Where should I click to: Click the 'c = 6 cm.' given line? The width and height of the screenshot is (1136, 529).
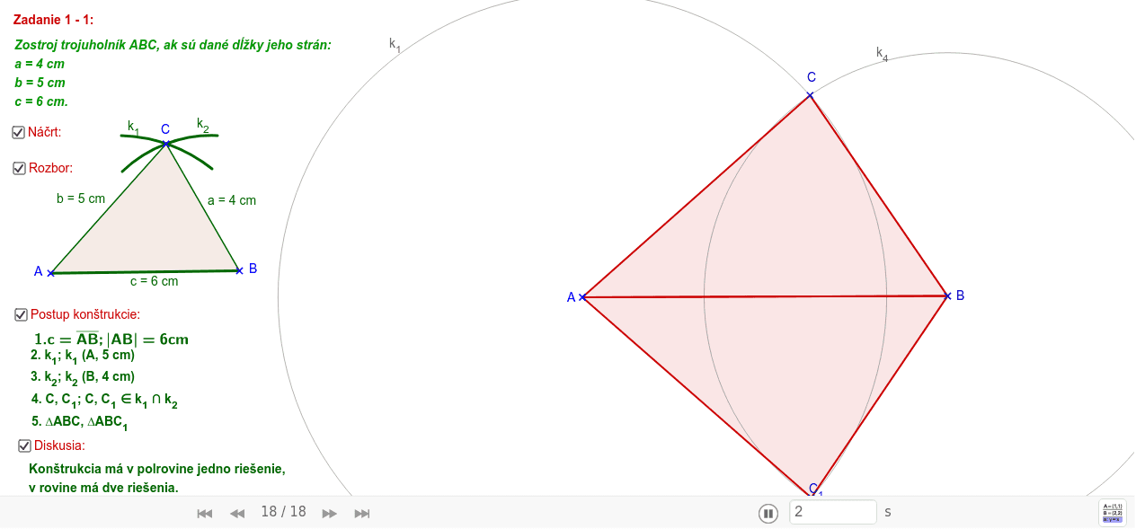point(41,101)
